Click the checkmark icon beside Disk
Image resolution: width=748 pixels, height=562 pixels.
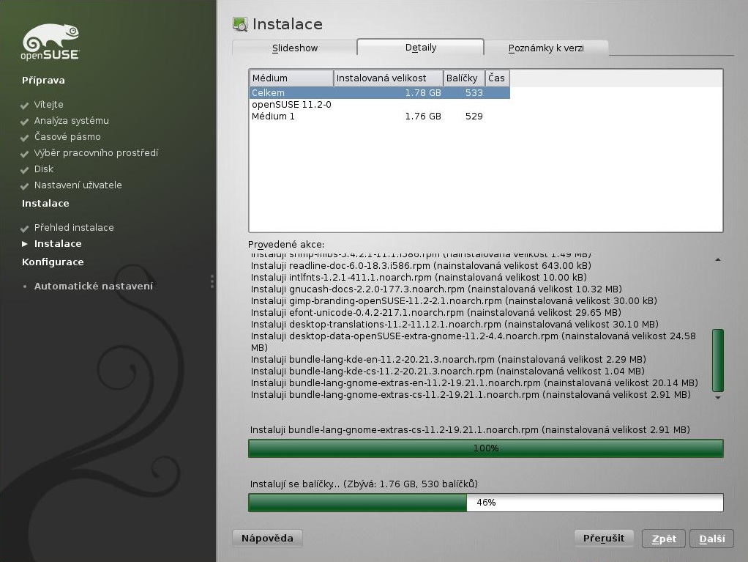(25, 169)
